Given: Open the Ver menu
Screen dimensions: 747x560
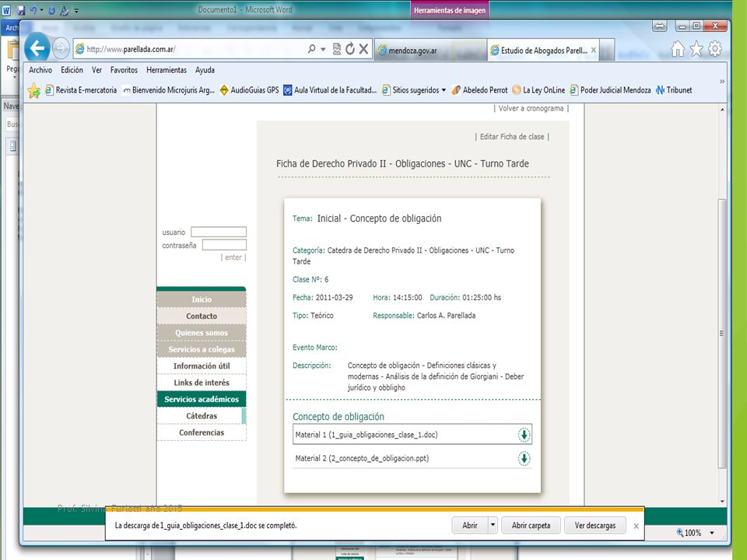Looking at the screenshot, I should tap(96, 70).
